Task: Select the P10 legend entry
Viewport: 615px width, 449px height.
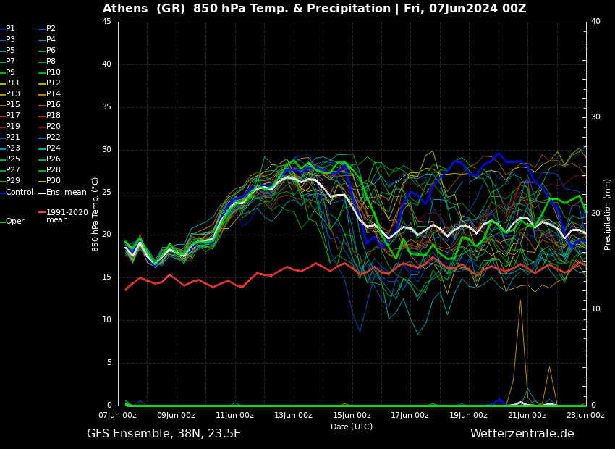Action: pos(53,72)
